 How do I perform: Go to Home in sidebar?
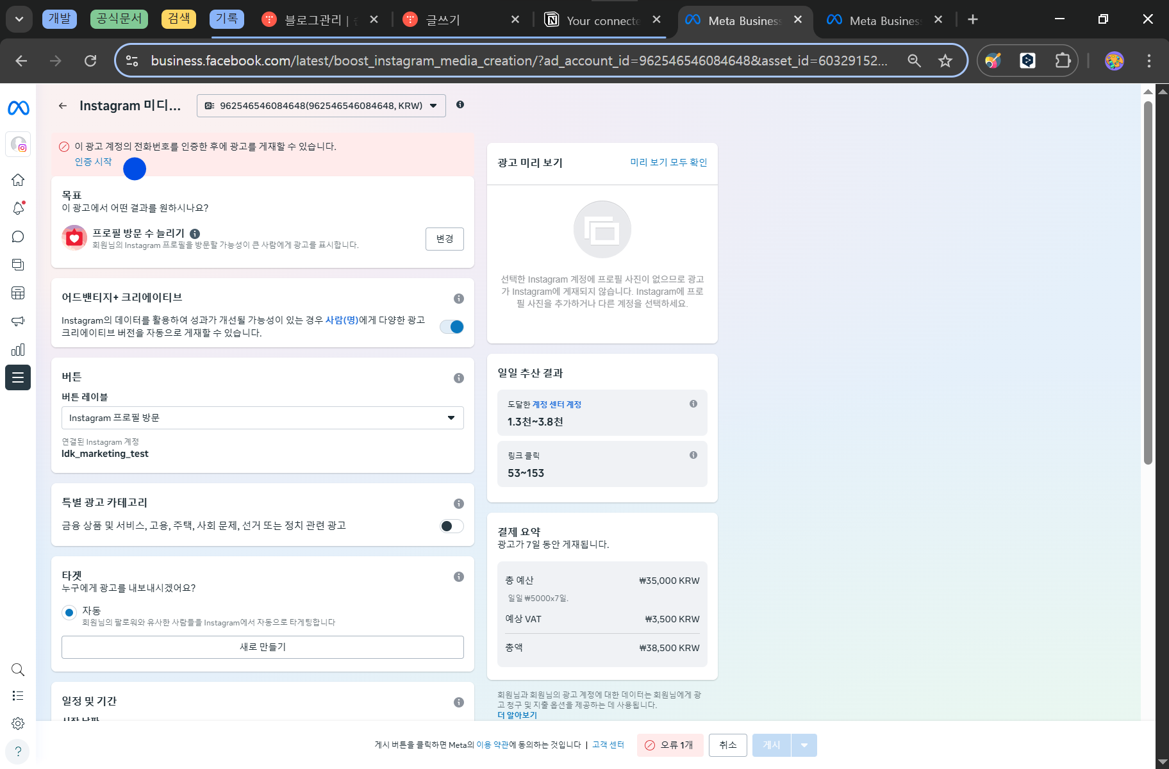(18, 179)
